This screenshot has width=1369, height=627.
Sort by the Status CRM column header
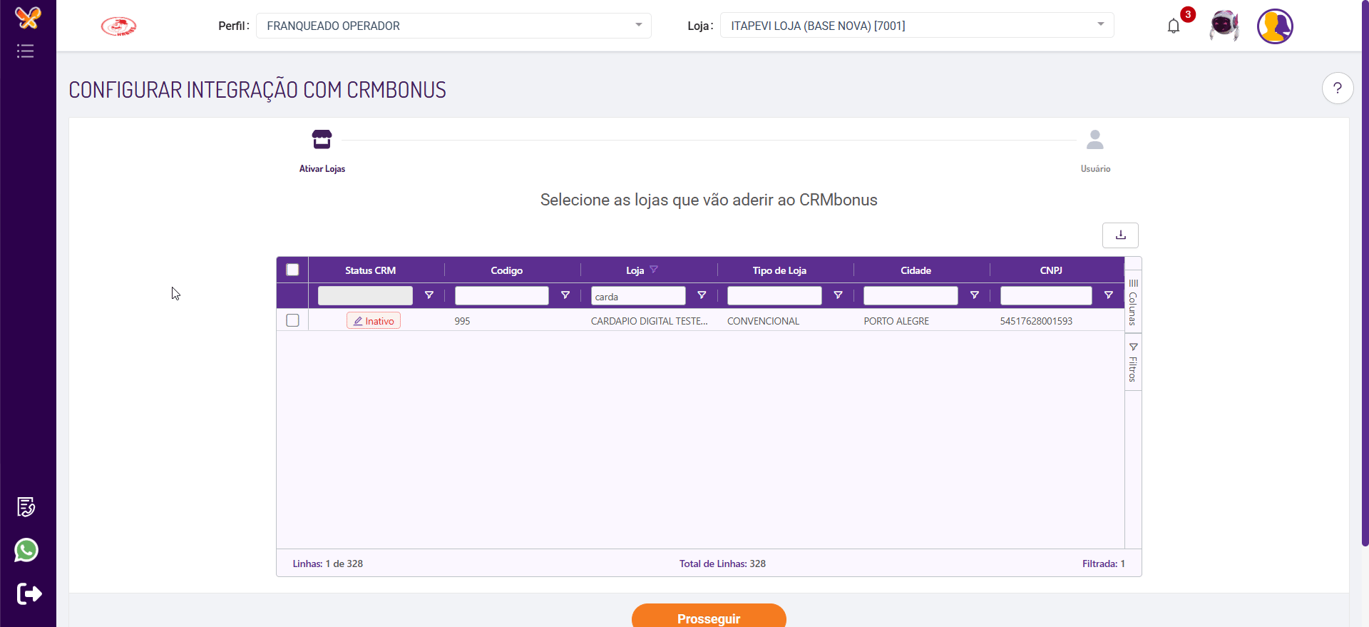pyautogui.click(x=370, y=270)
